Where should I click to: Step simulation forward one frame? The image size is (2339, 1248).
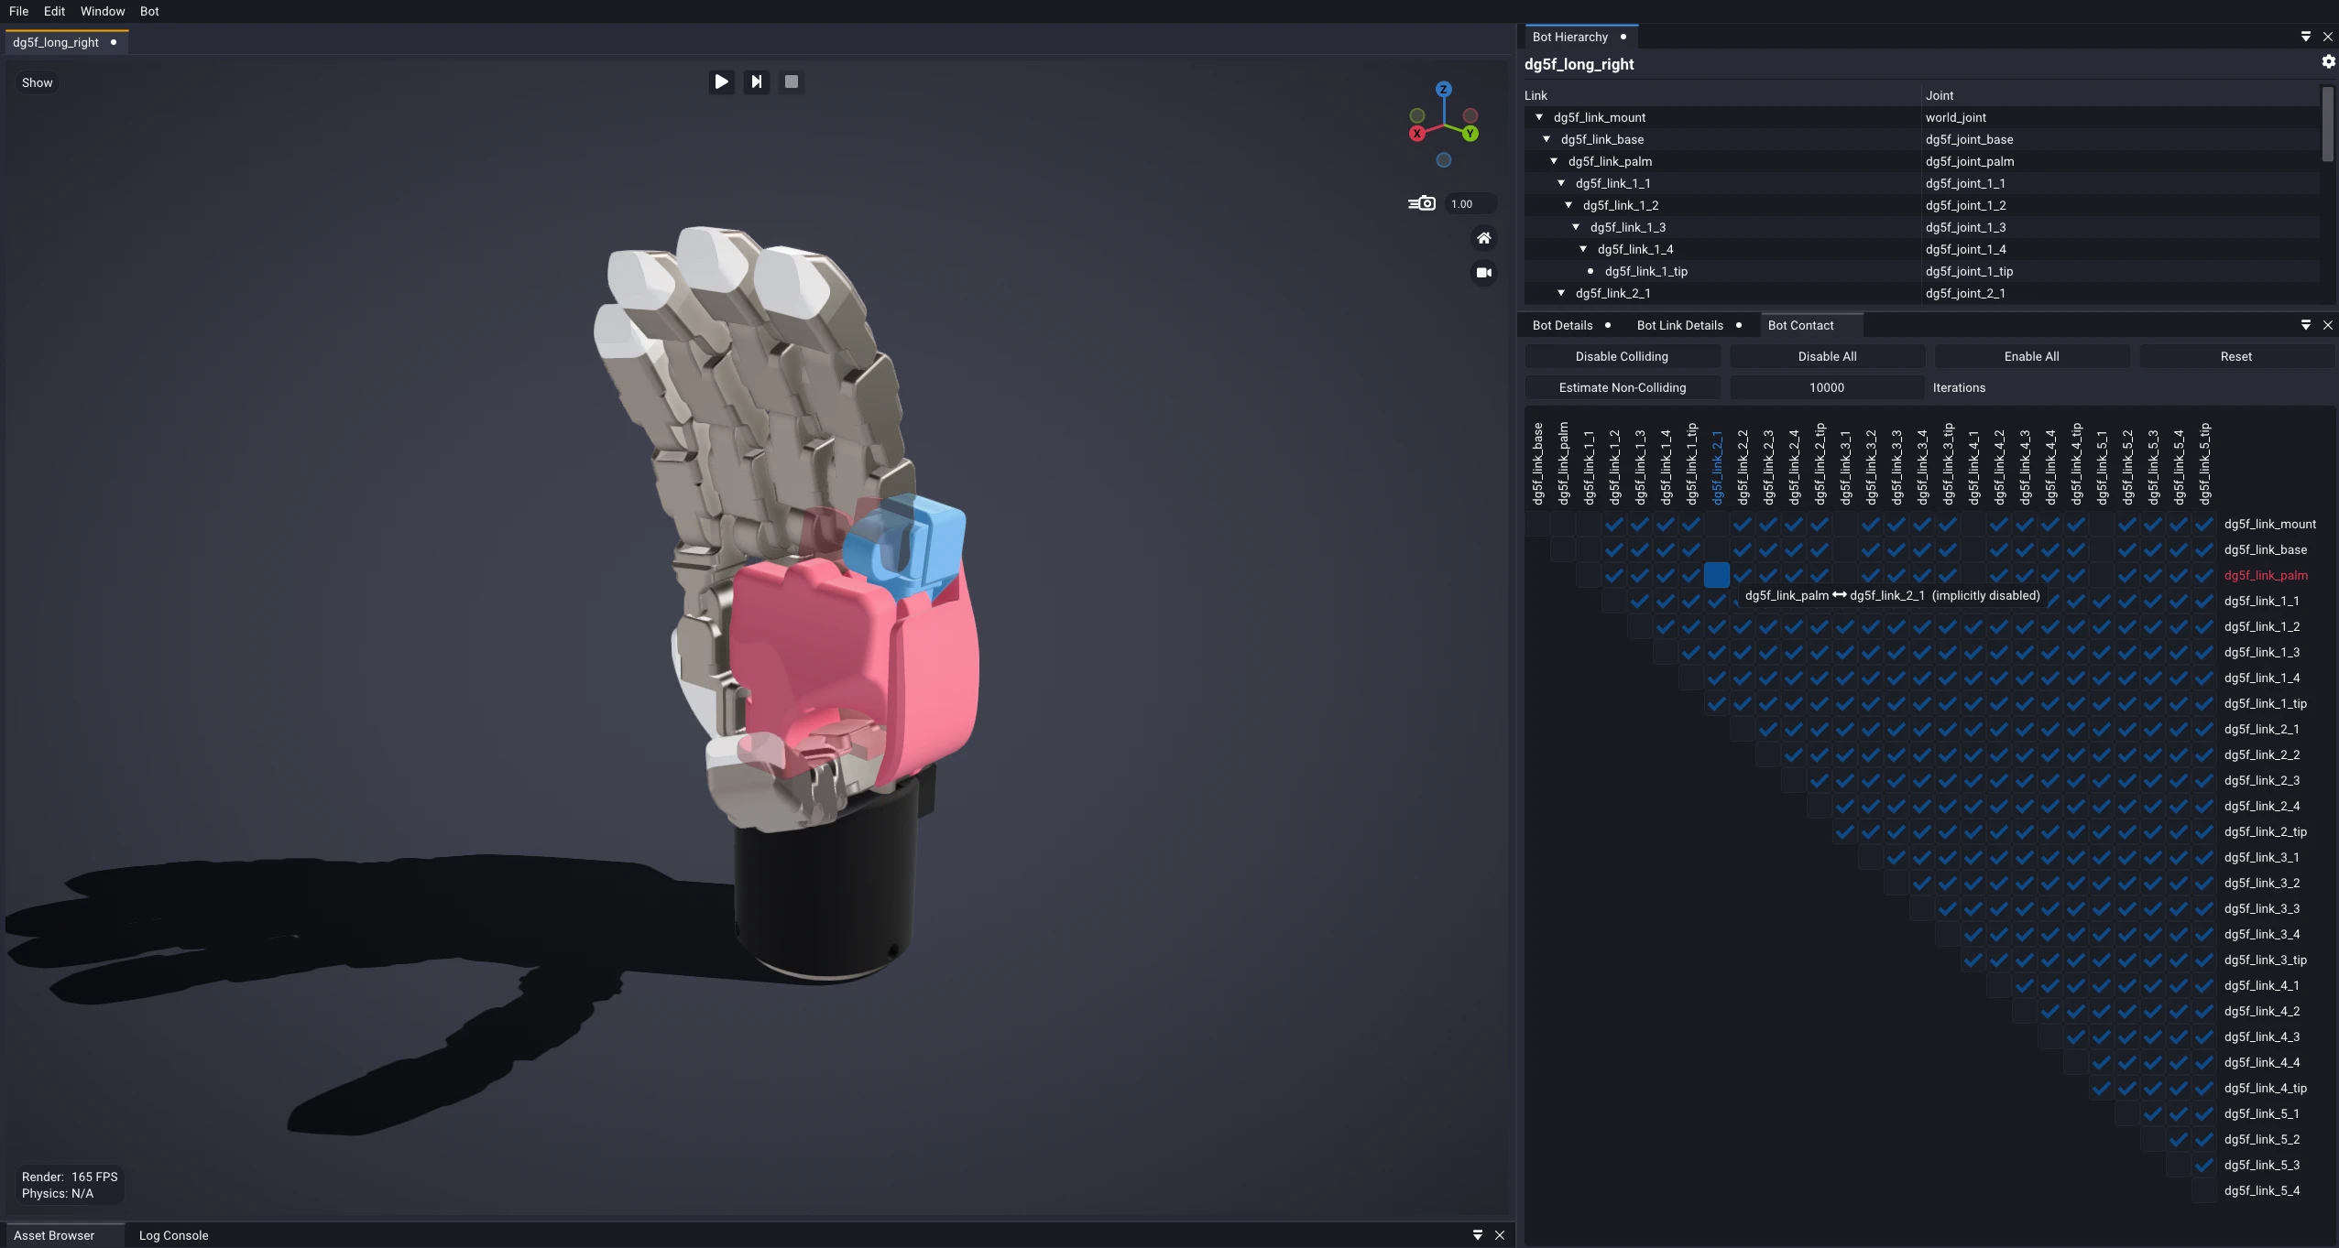coord(756,81)
